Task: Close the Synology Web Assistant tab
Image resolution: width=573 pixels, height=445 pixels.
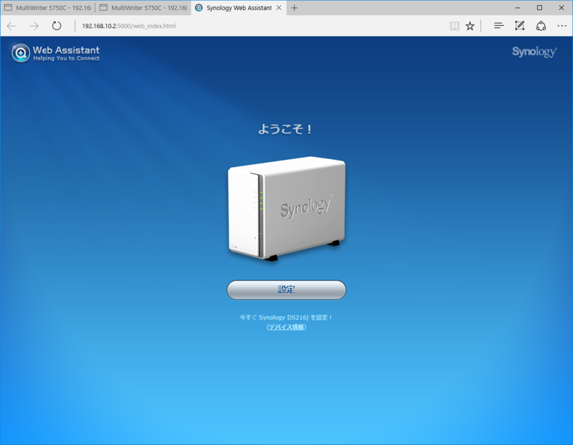Action: click(x=279, y=8)
